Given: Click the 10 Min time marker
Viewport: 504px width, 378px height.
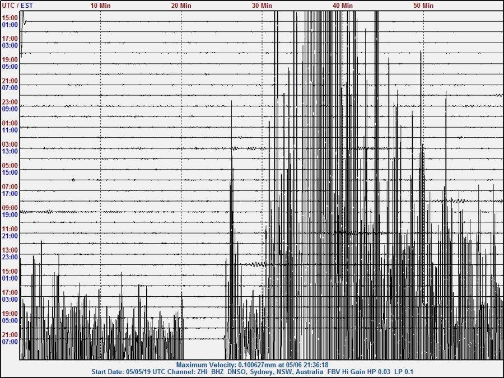Looking at the screenshot, I should pos(100,5).
